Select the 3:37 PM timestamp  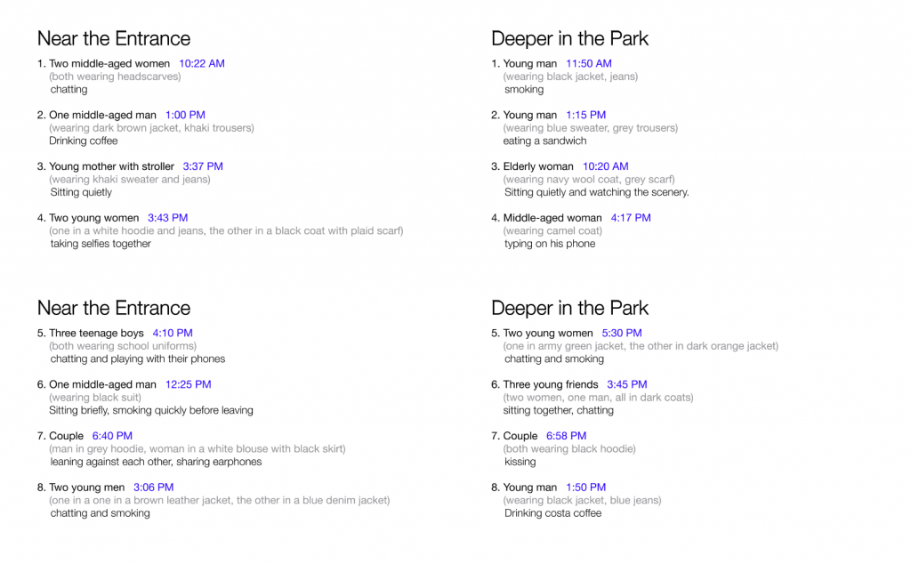coord(203,167)
